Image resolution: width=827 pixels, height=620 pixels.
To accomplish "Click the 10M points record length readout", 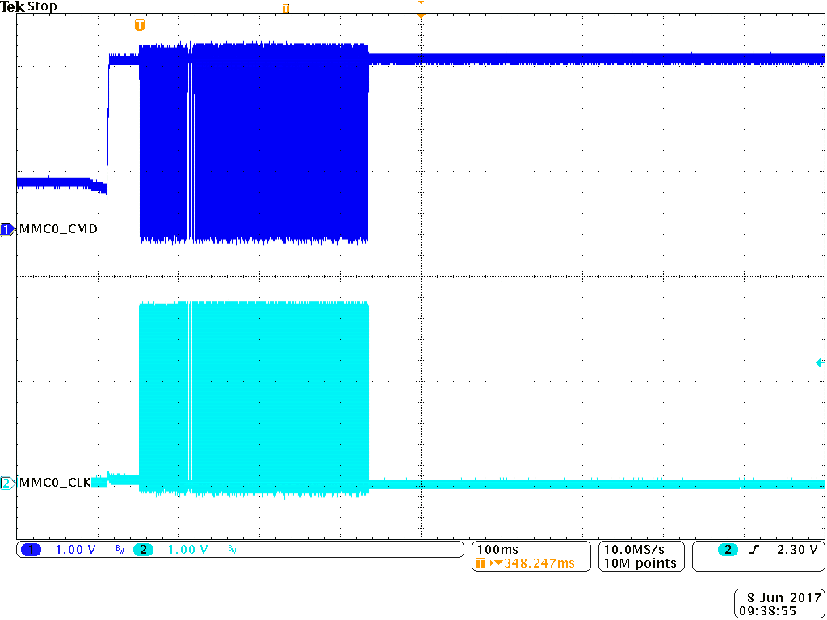I will (640, 563).
